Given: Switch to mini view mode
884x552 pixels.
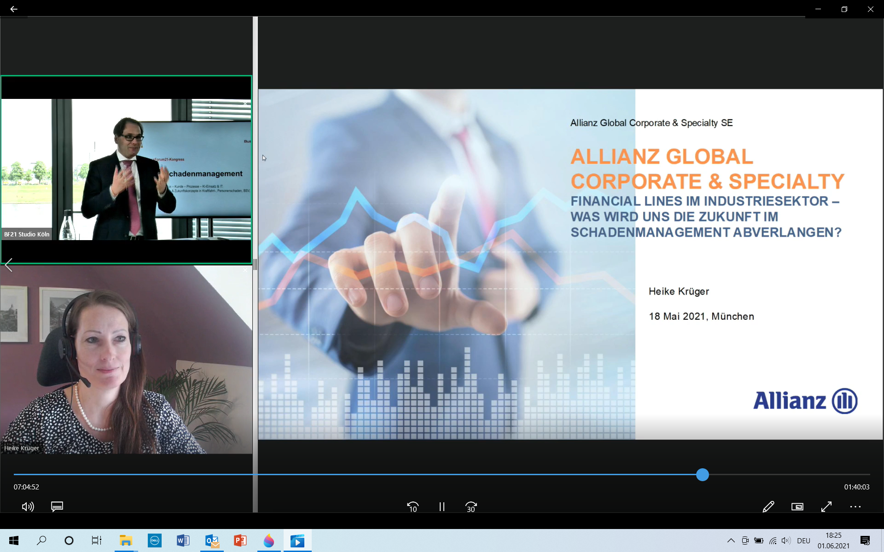Looking at the screenshot, I should (797, 506).
